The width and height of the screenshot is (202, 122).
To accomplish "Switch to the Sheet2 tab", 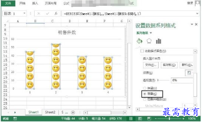I will [x=50, y=112].
